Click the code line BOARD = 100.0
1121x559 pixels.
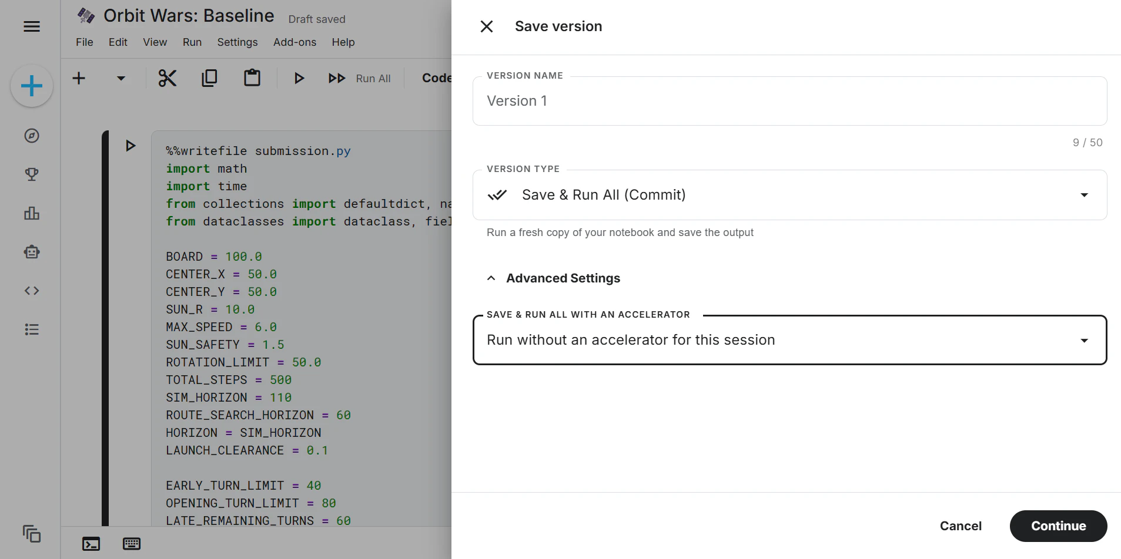(x=214, y=257)
